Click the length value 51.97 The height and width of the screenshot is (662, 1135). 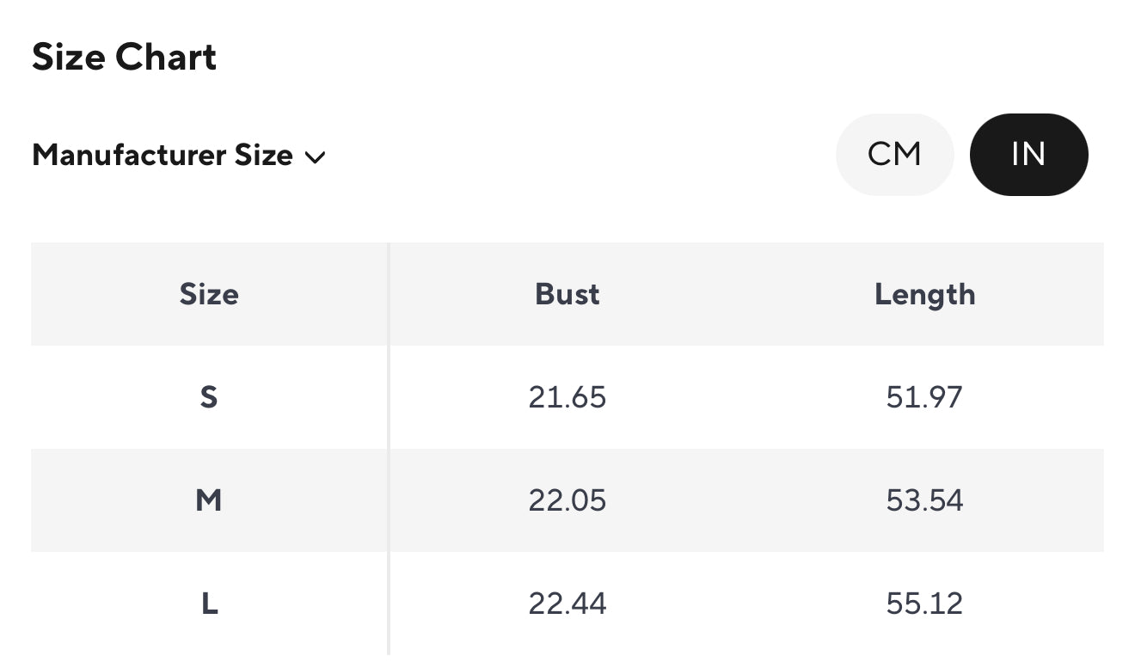924,397
